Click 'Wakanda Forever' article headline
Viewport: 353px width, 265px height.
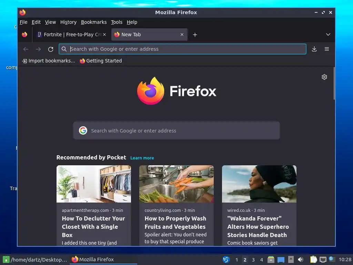point(258,227)
